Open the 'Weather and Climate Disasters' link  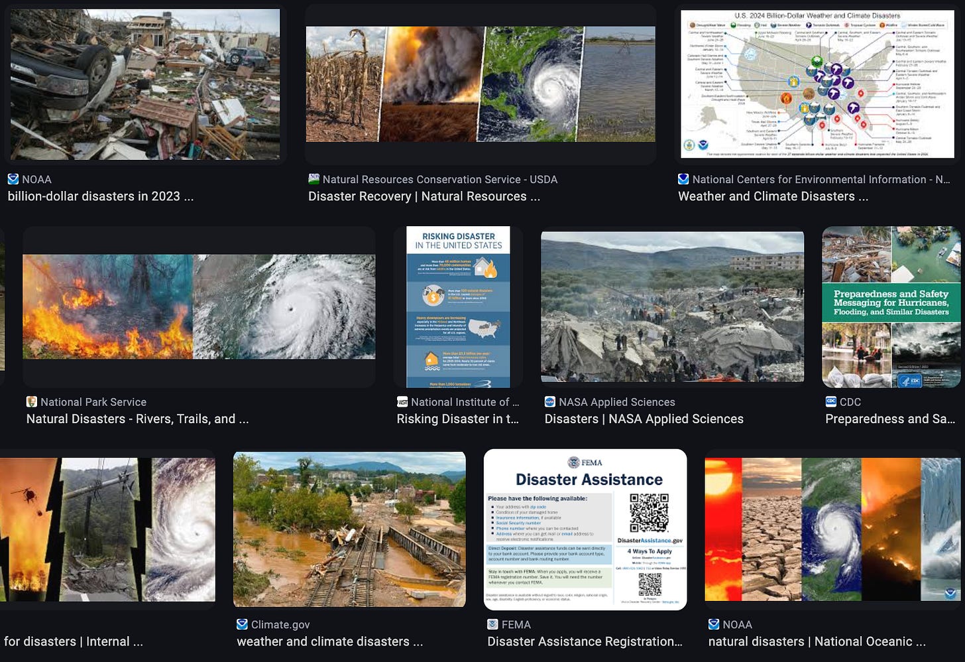(773, 196)
